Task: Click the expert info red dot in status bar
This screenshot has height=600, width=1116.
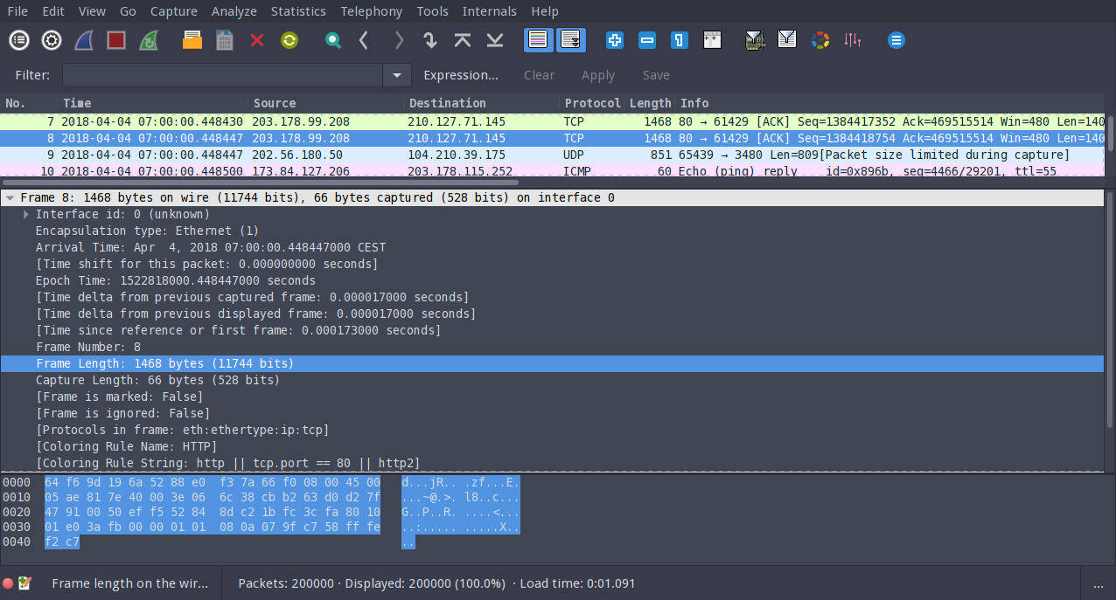Action: [8, 583]
